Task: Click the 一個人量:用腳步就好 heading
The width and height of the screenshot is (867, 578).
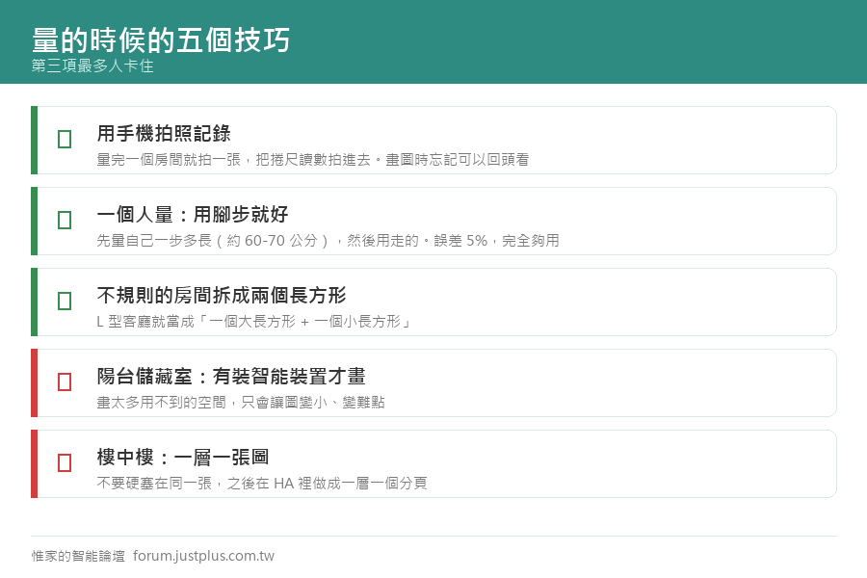Action: (193, 215)
